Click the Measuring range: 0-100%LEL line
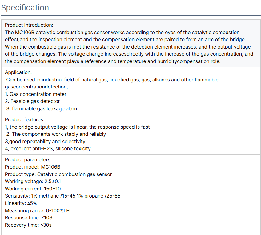Screen dimensions: 261x235 tap(38, 211)
